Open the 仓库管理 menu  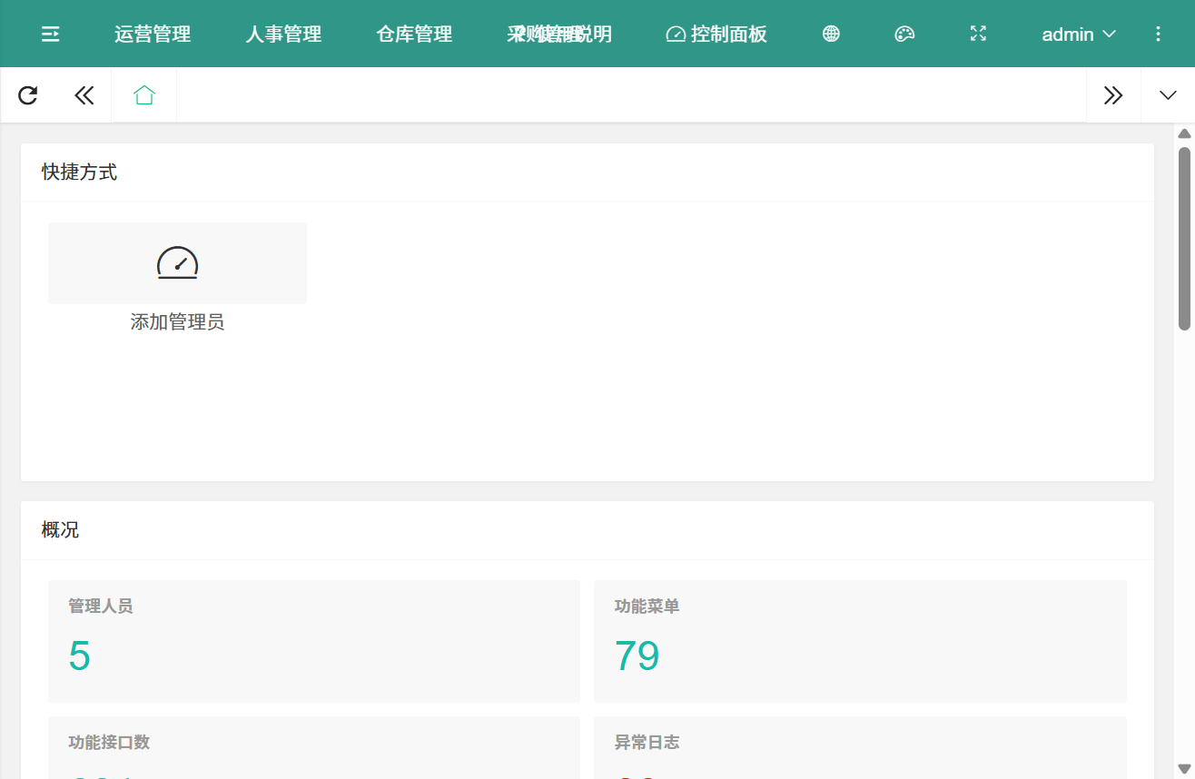point(414,35)
